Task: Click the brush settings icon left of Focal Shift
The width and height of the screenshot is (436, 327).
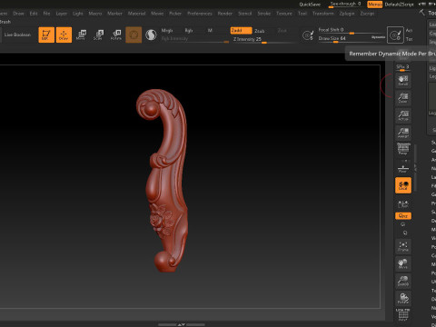Action: (308, 35)
